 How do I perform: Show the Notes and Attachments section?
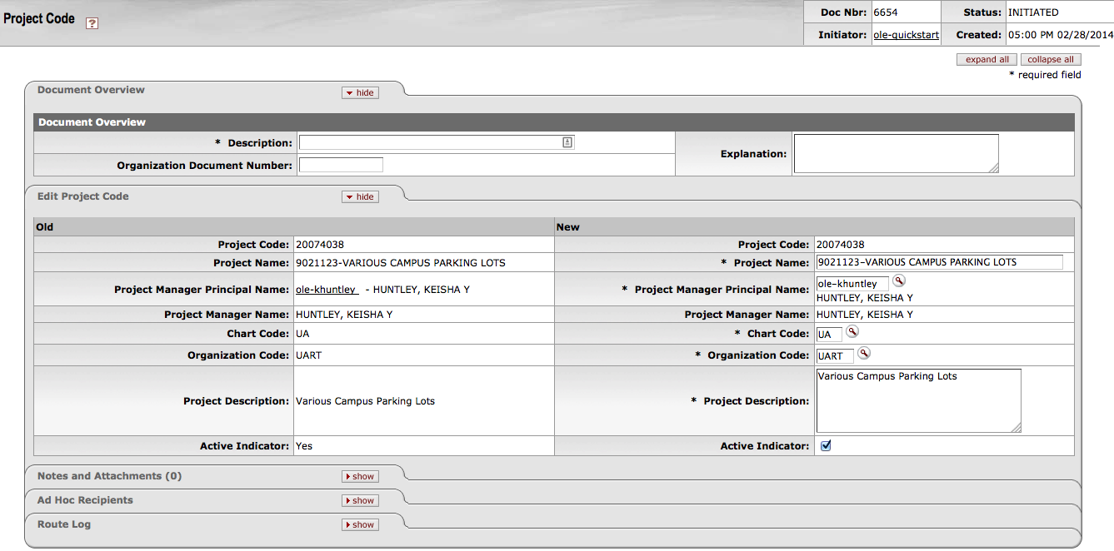click(360, 476)
